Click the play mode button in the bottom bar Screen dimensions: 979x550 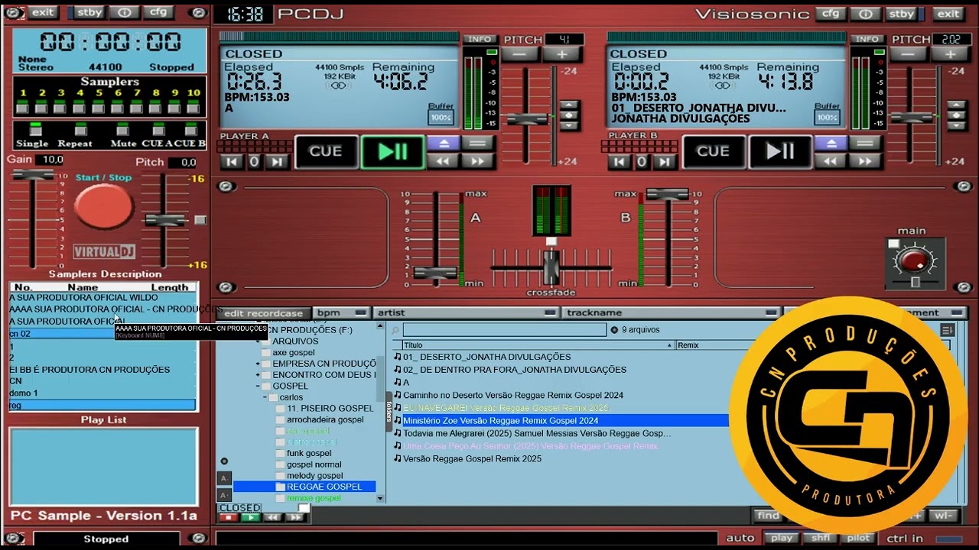coord(782,538)
